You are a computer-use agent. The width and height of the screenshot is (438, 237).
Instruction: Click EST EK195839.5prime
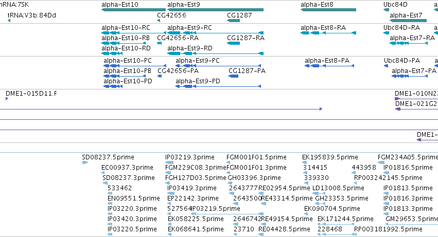coord(330,157)
